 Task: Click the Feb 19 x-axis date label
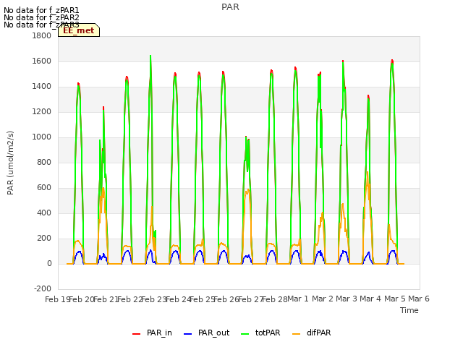point(57,299)
